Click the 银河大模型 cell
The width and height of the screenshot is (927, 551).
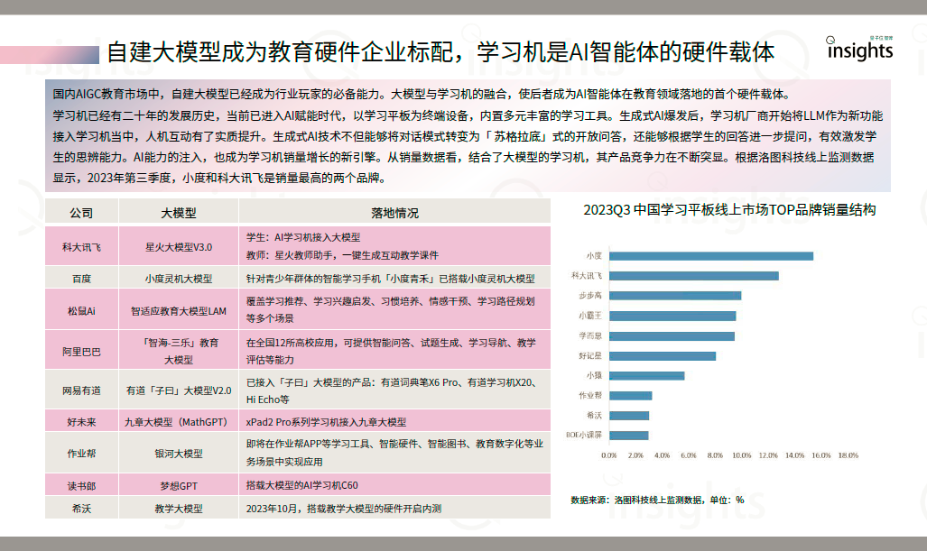tap(179, 453)
